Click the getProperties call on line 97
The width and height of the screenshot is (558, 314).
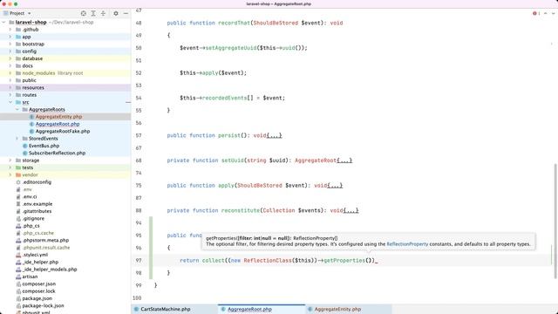pos(344,261)
